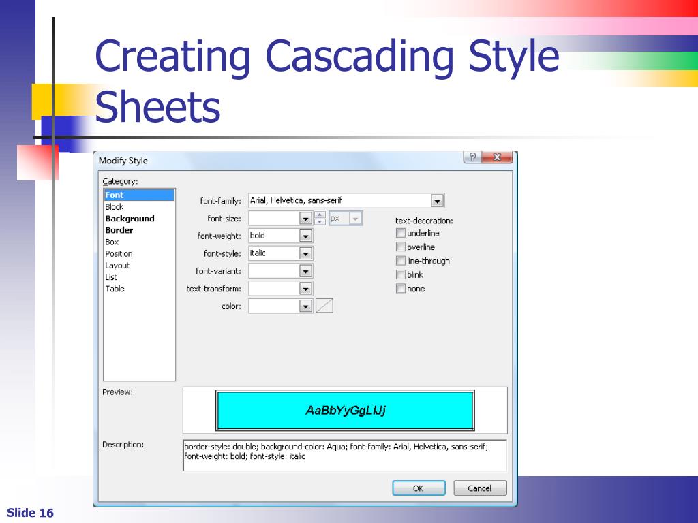The width and height of the screenshot is (698, 523).
Task: Expand the font-variant dropdown
Action: click(x=305, y=271)
